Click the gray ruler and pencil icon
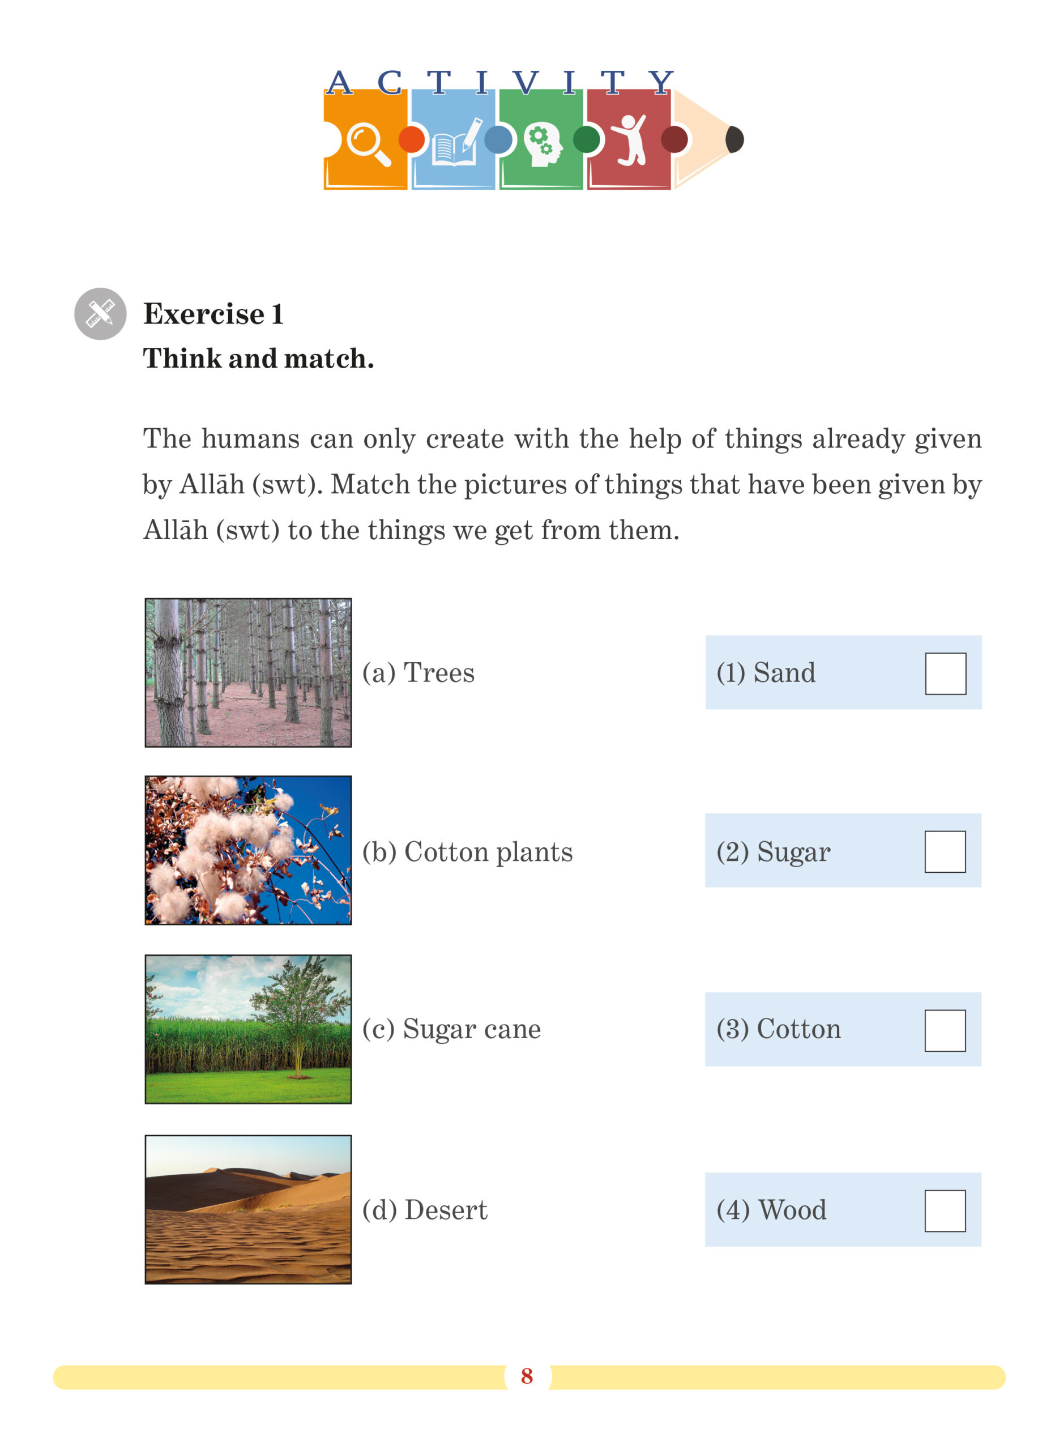The image size is (1055, 1450). pos(100,313)
